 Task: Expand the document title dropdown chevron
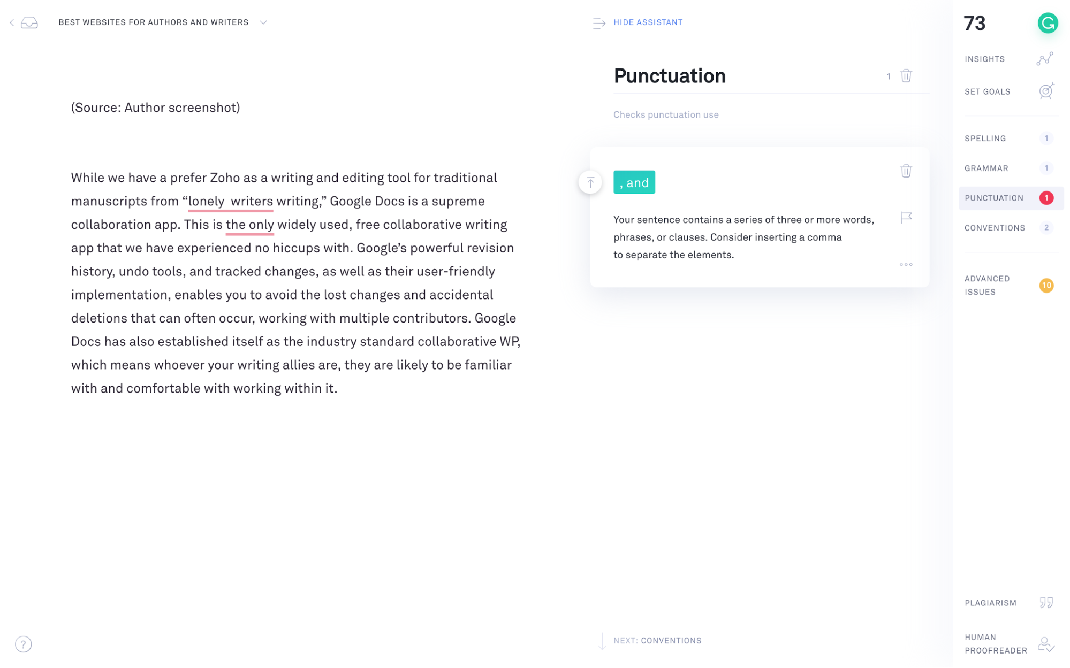tap(263, 22)
